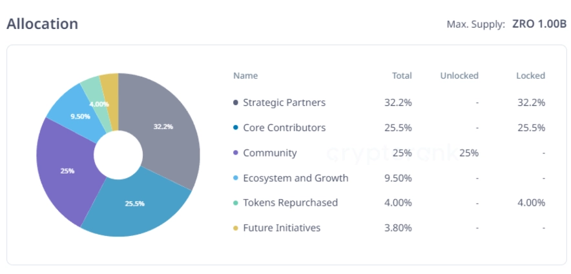Image resolution: width=571 pixels, height=274 pixels.
Task: Click the yellow Future Initiatives legend dot
Action: [x=236, y=228]
